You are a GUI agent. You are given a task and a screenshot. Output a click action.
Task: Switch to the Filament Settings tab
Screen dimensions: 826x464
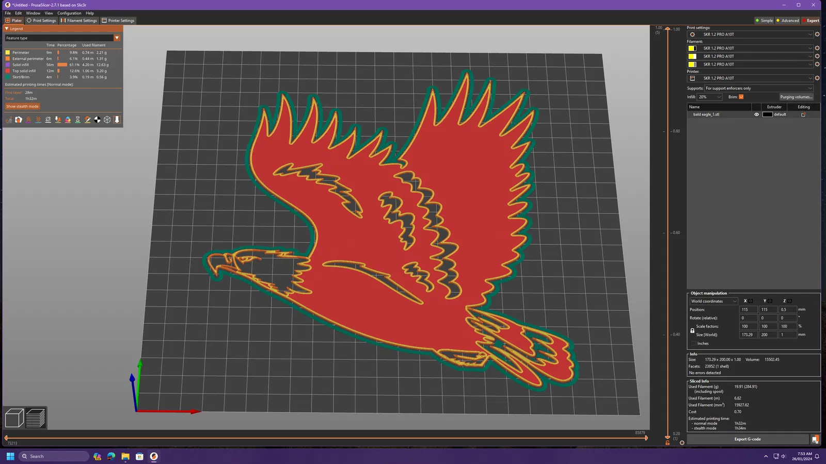pyautogui.click(x=79, y=21)
